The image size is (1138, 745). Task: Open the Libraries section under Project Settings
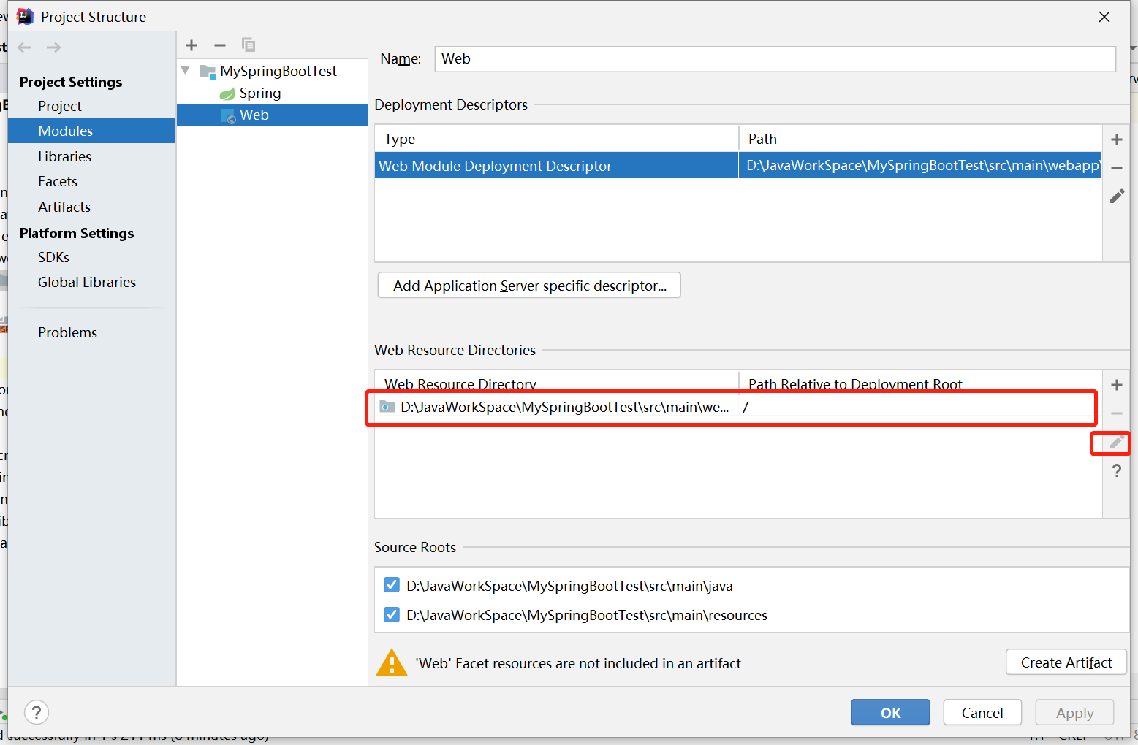(x=65, y=156)
